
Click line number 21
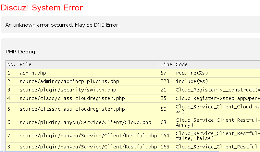coord(166,90)
